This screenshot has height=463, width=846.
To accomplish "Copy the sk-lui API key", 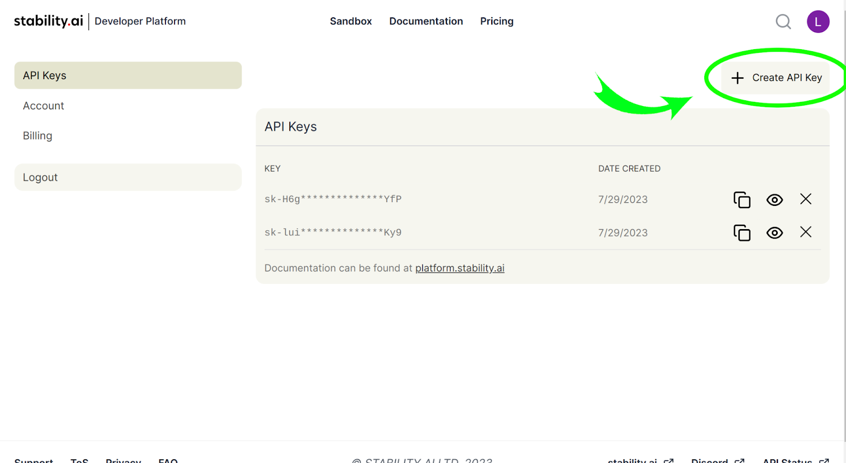I will click(x=742, y=233).
